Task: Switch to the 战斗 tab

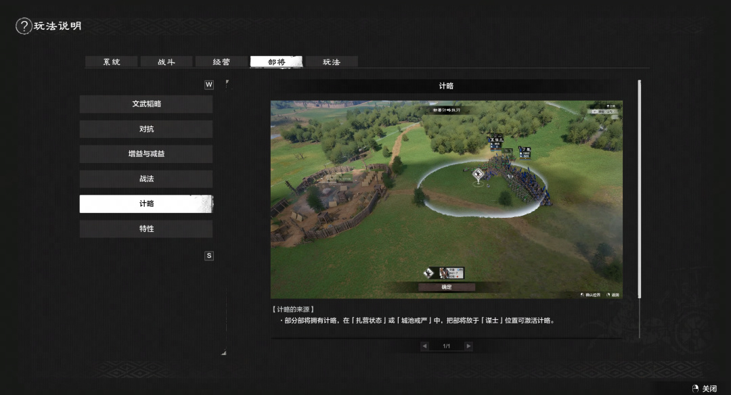Action: 167,62
